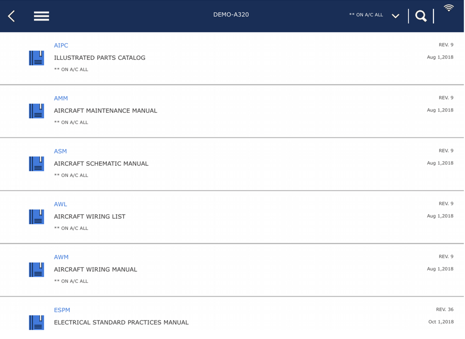Click ON A/C ALL under AIPC
The width and height of the screenshot is (465, 339).
(x=71, y=70)
